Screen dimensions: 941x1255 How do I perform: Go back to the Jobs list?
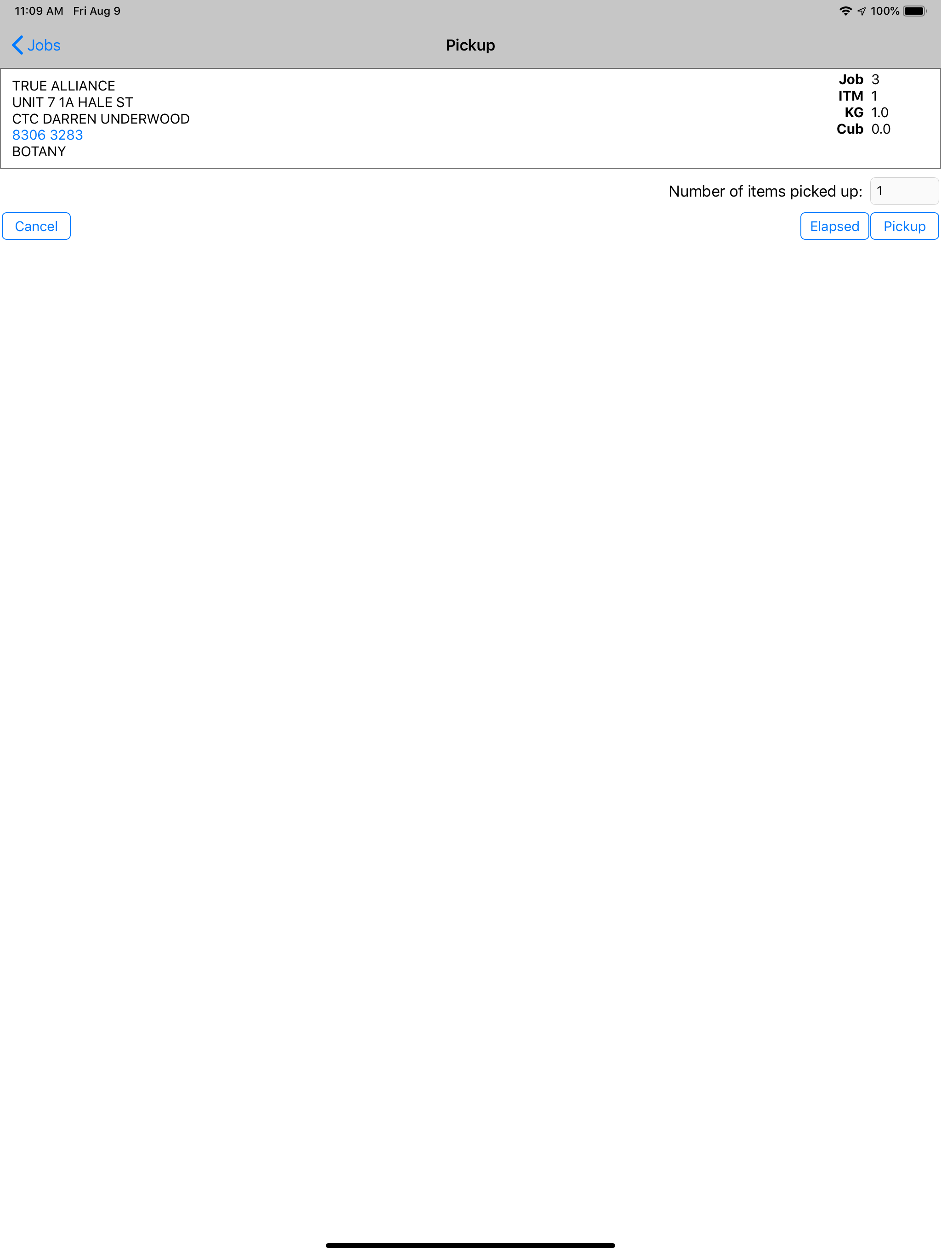pyautogui.click(x=36, y=45)
